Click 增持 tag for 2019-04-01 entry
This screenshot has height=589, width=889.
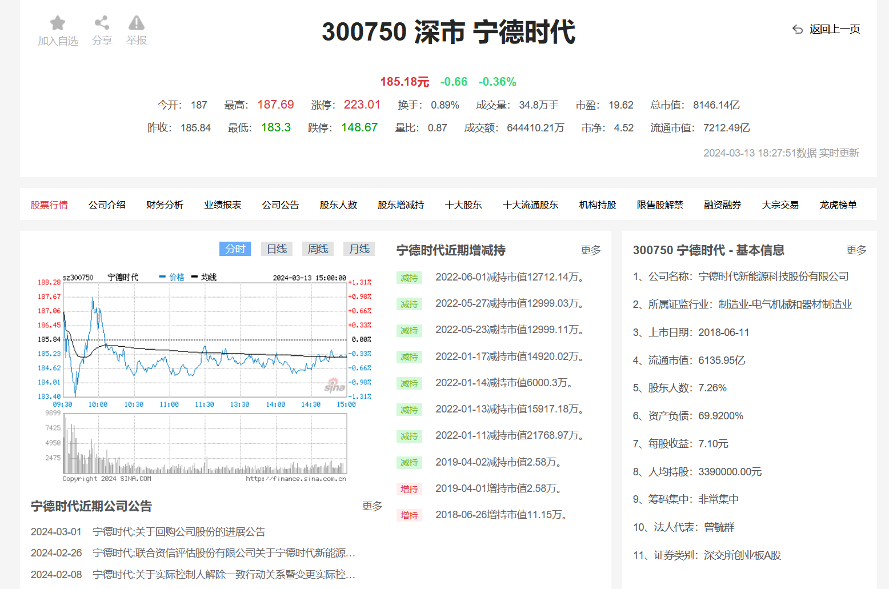click(x=409, y=489)
